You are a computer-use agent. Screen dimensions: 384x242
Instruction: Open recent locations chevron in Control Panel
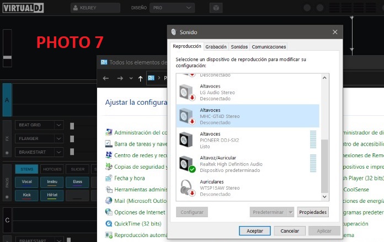(x=131, y=78)
